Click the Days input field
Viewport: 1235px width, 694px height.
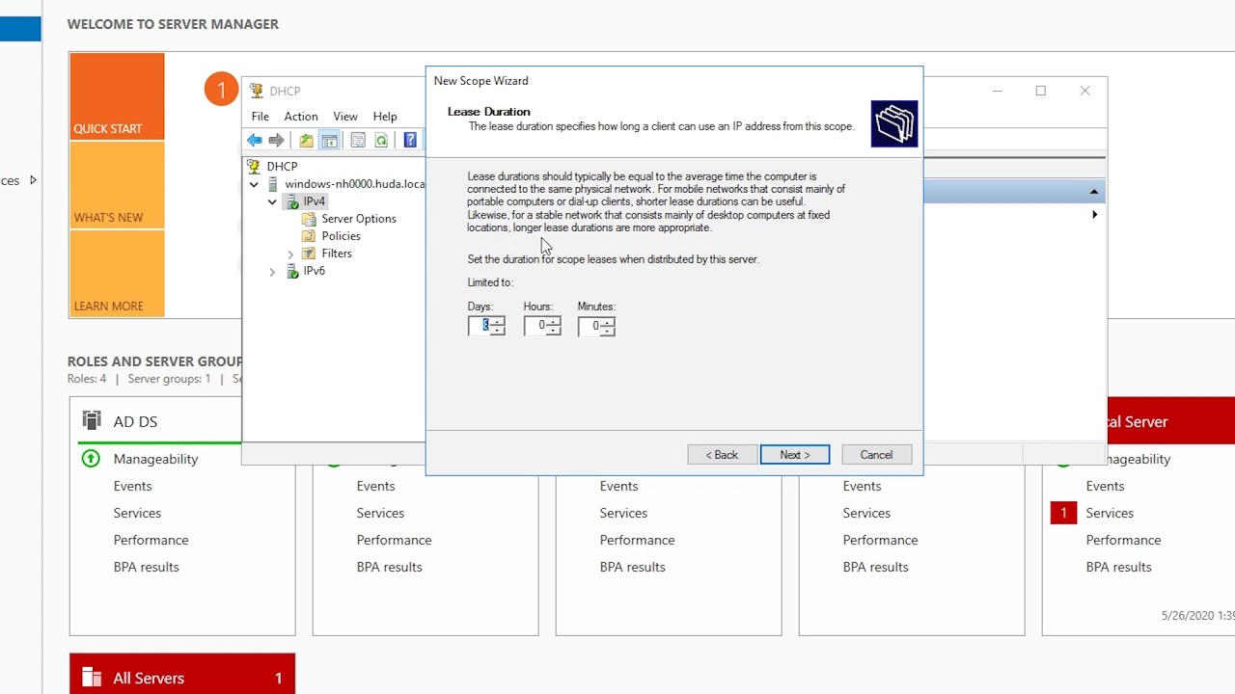click(480, 326)
